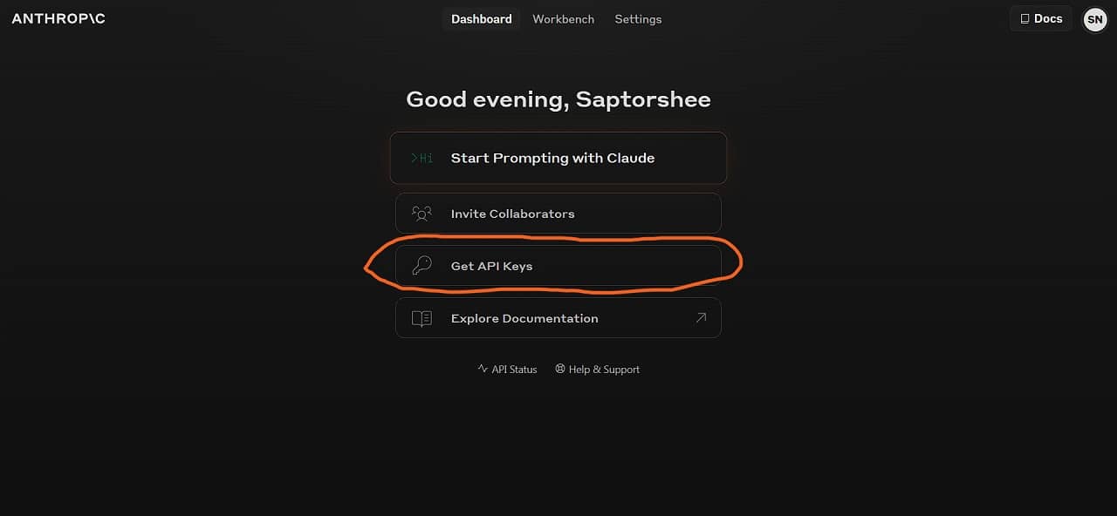
Task: Switch to the Workbench tab
Action: tap(563, 19)
